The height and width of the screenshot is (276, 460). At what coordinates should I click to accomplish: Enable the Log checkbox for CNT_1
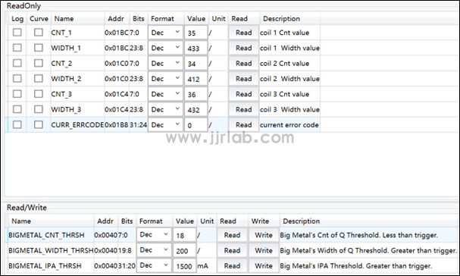click(x=17, y=33)
